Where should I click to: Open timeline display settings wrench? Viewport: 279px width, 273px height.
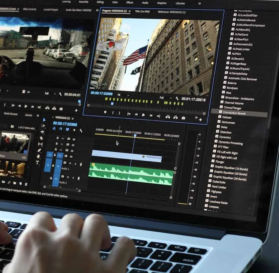point(81,131)
